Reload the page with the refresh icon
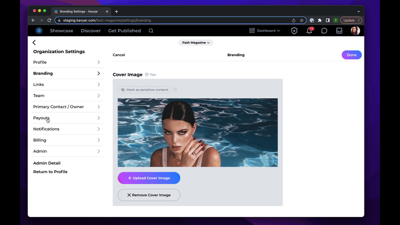 [x=49, y=20]
